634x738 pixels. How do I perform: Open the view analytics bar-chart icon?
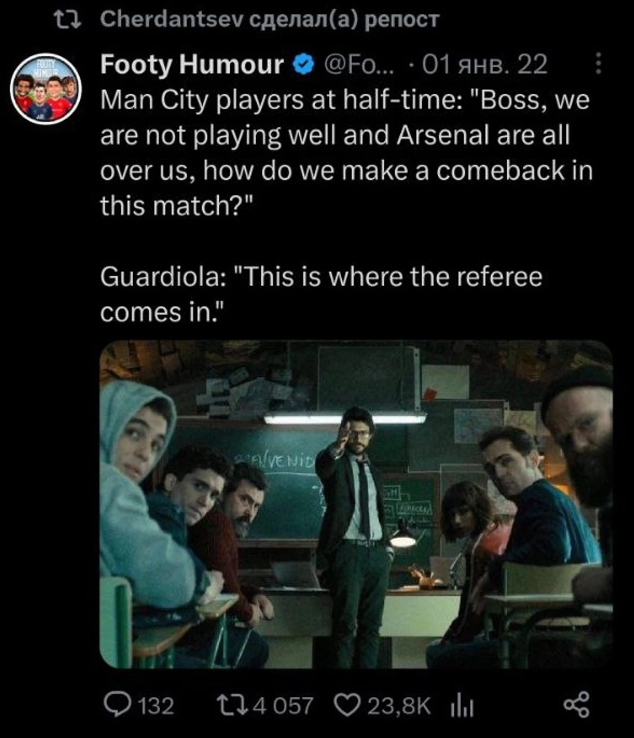[462, 706]
